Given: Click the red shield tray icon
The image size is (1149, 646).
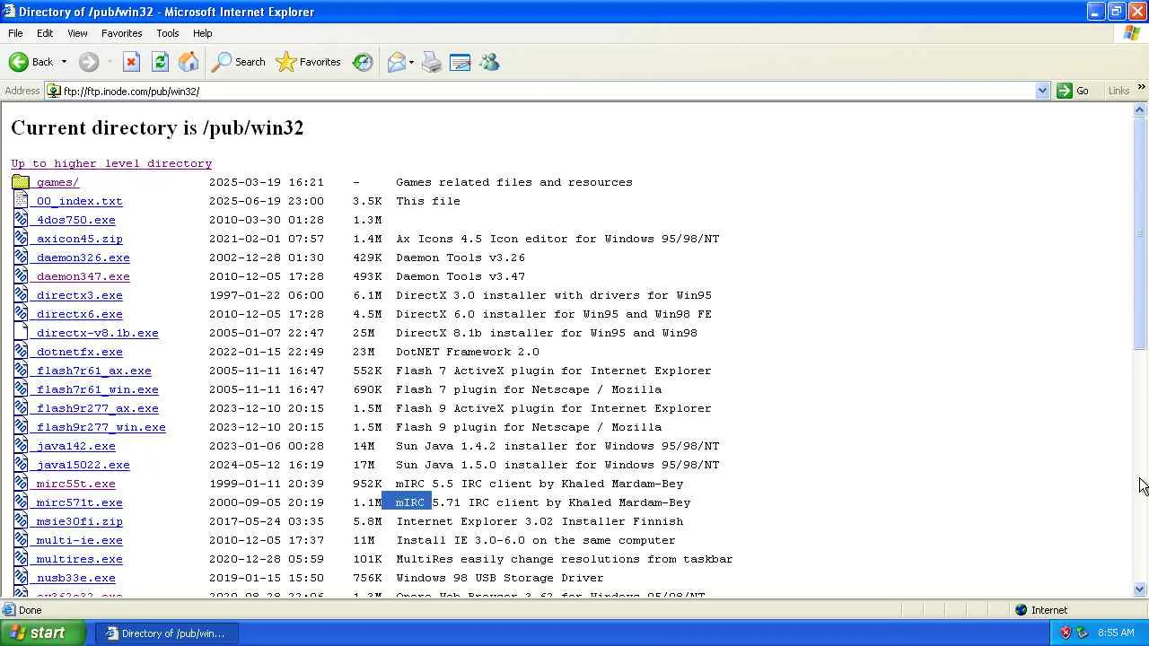Looking at the screenshot, I should [1066, 633].
